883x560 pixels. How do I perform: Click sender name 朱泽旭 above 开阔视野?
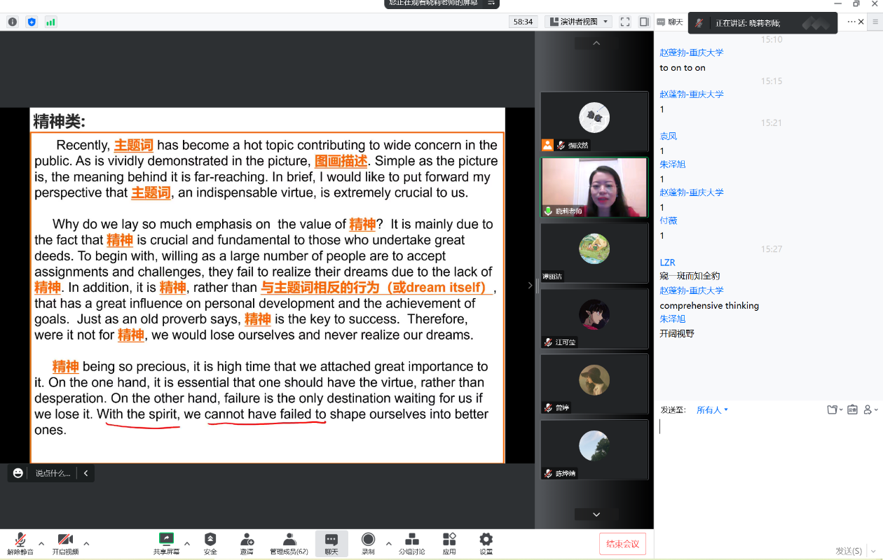point(672,318)
